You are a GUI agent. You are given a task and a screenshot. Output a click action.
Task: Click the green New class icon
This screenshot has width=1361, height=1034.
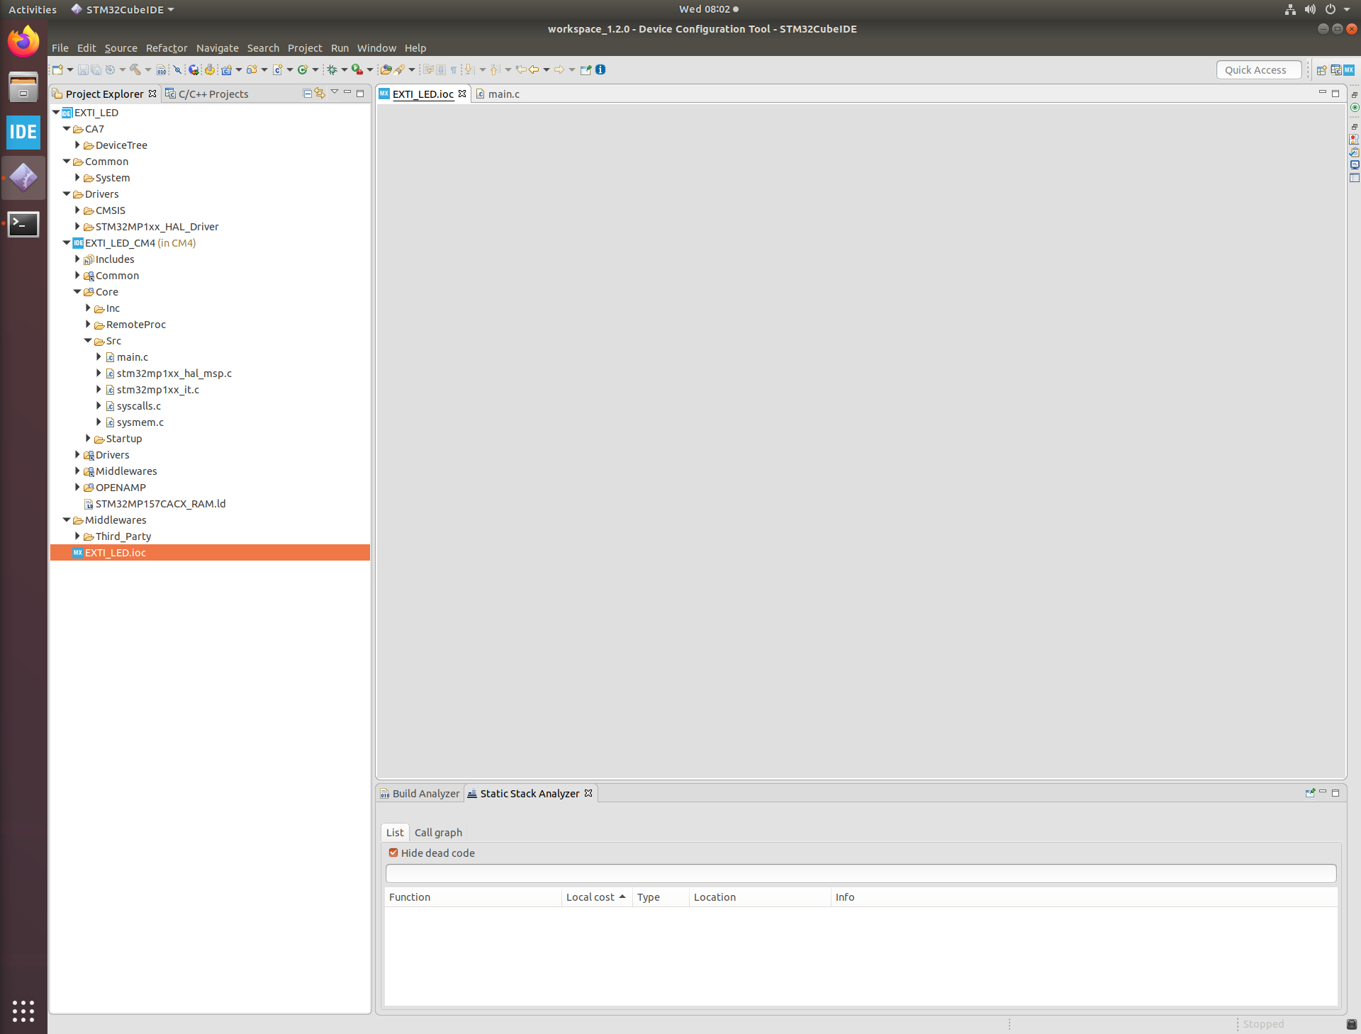click(x=303, y=69)
